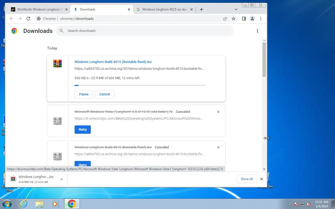This screenshot has height=209, width=335.
Task: Click Chrome icon in the taskbar
Action: (72, 204)
